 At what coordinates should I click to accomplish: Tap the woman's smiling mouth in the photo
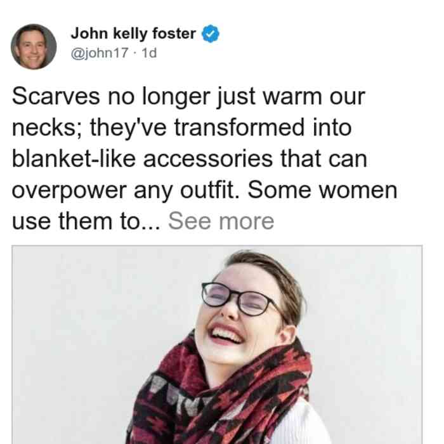[226, 334]
